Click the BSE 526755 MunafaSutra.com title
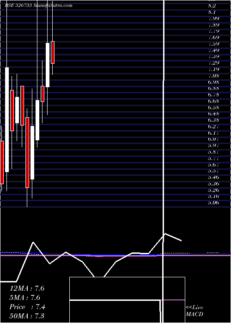This screenshot has width=231, height=323. [38, 6]
